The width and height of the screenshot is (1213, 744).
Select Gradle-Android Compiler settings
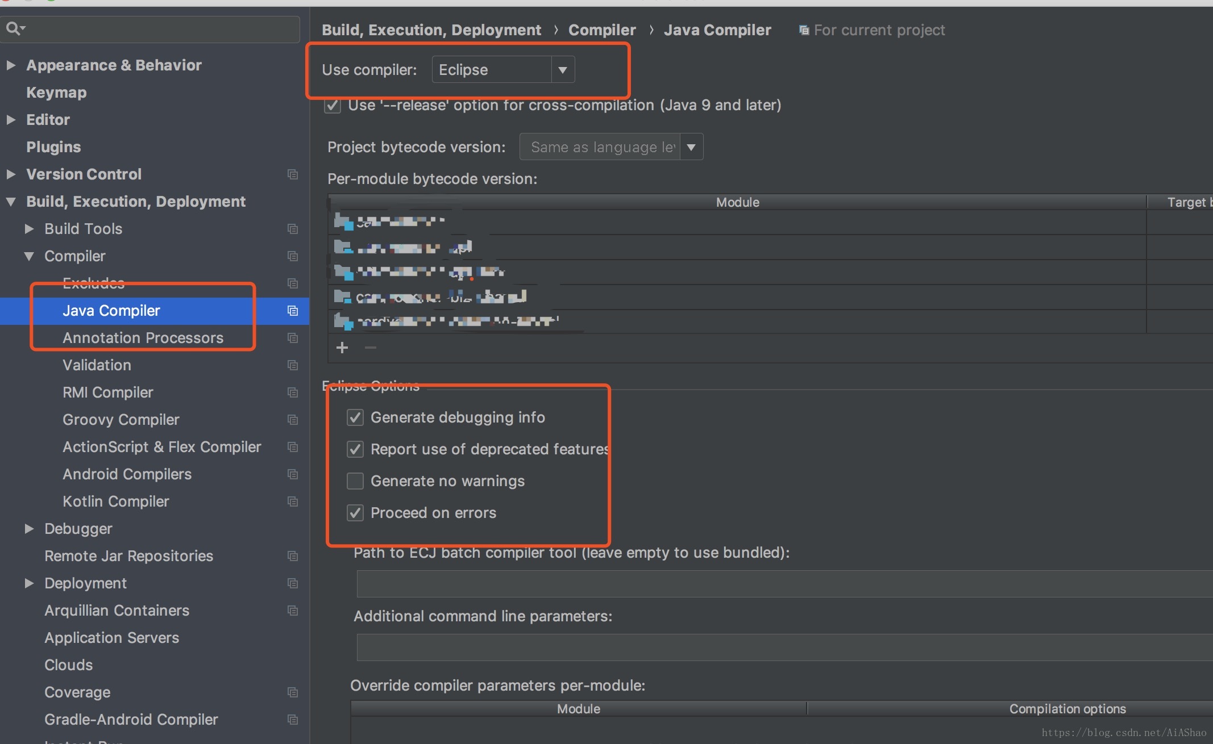131,720
